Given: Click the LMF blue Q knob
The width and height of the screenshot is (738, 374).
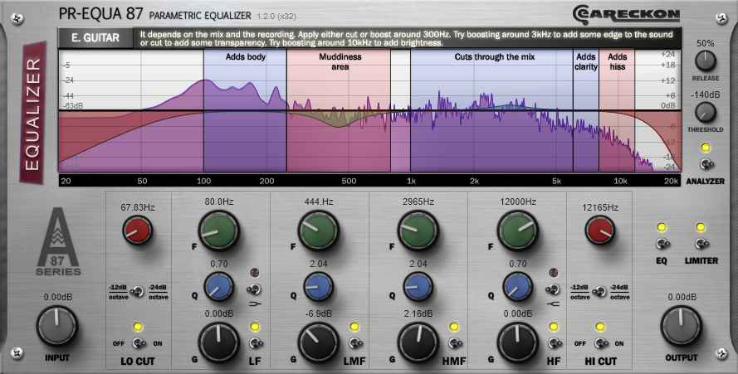Looking at the screenshot, I should pyautogui.click(x=319, y=286).
